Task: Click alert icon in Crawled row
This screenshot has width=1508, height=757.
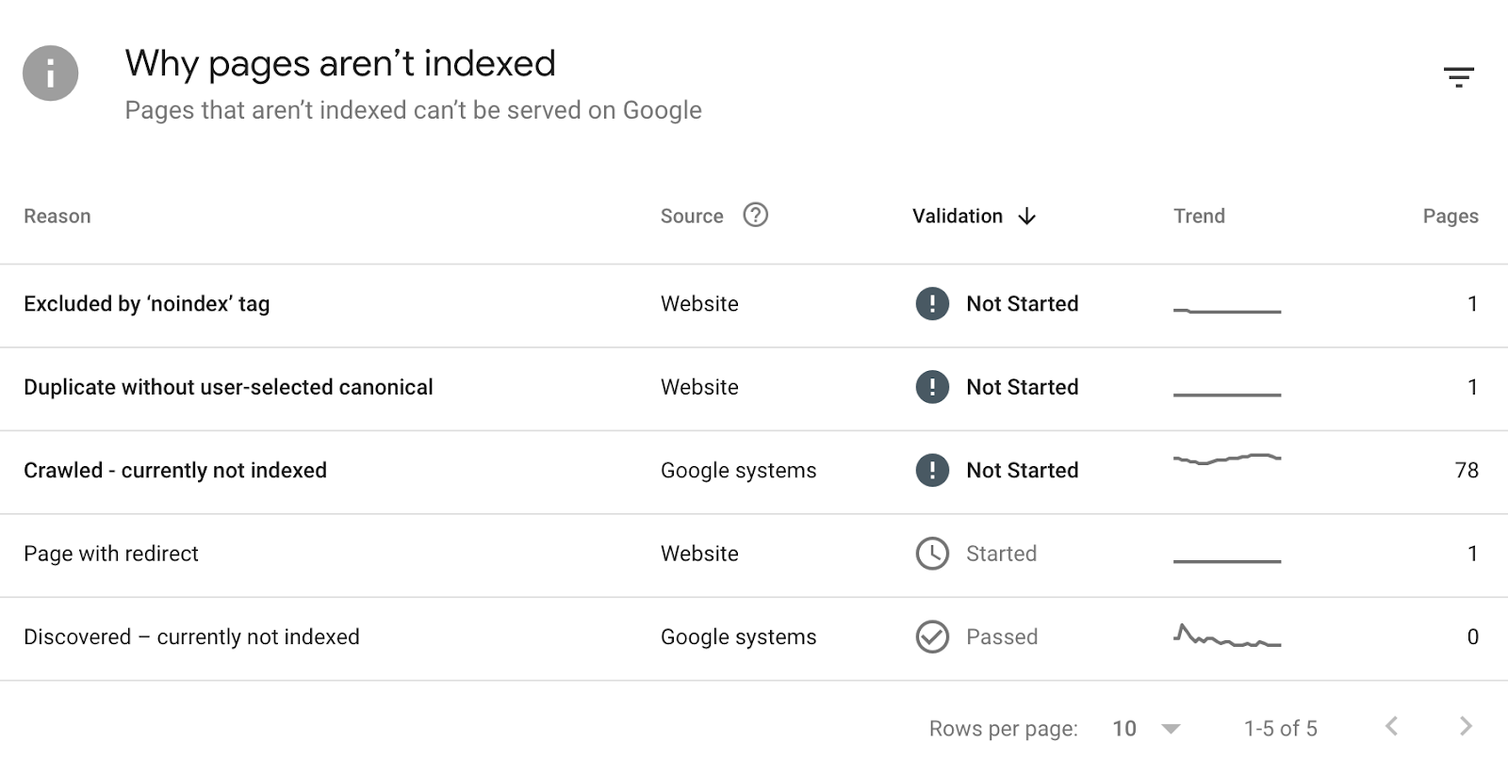Action: pyautogui.click(x=932, y=471)
